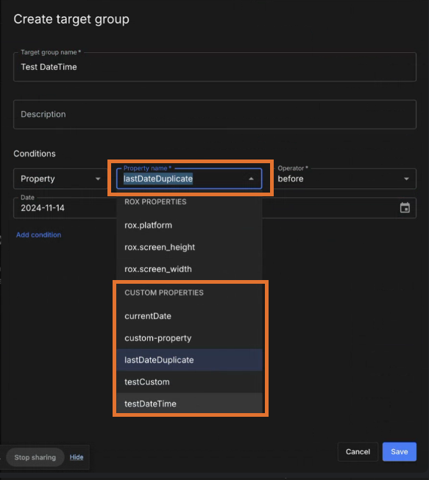Click the 'before' operator value
429x480 pixels.
(291, 179)
